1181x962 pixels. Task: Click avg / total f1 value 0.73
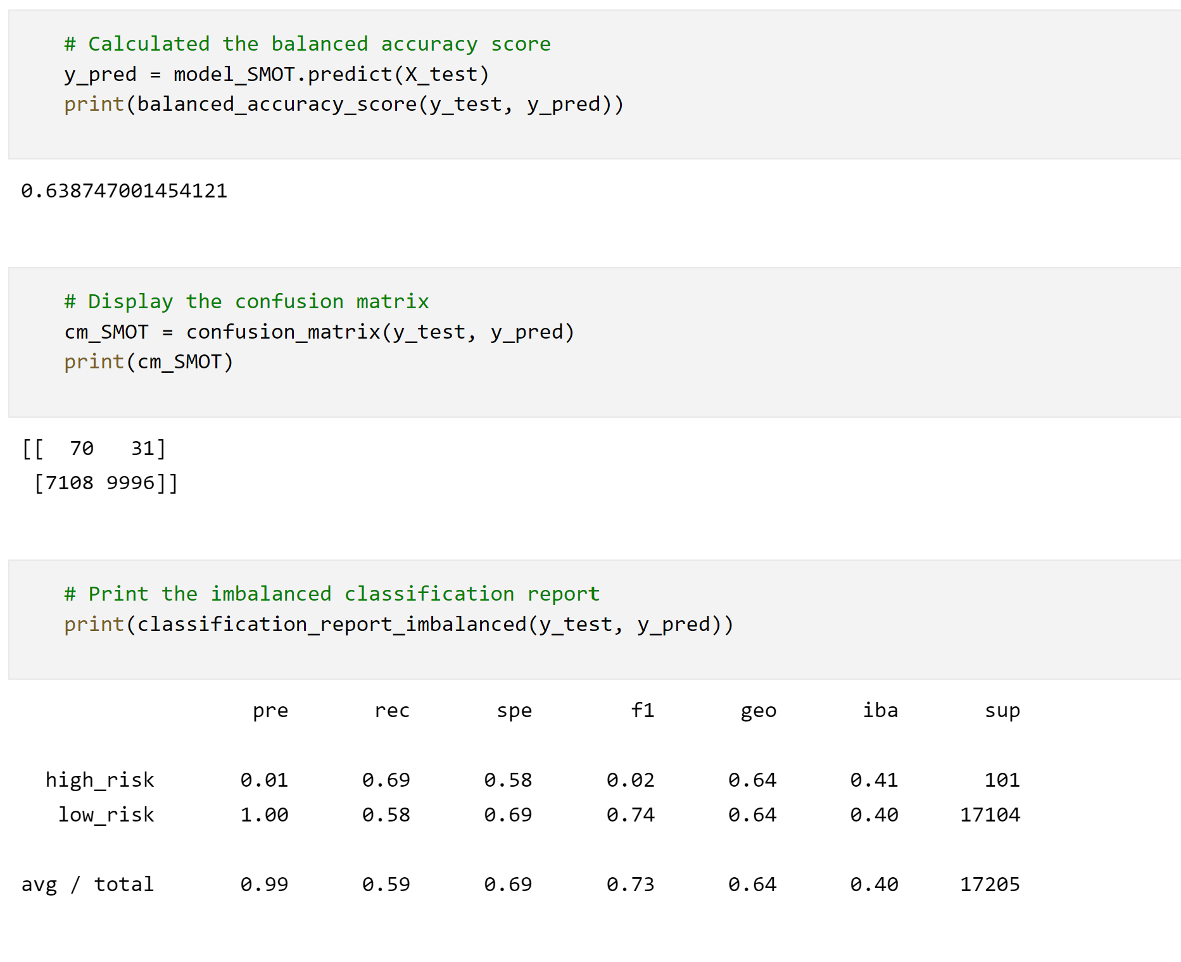tap(630, 885)
